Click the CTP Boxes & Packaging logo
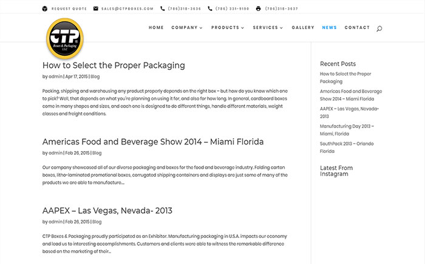This screenshot has width=425, height=264. pyautogui.click(x=65, y=38)
